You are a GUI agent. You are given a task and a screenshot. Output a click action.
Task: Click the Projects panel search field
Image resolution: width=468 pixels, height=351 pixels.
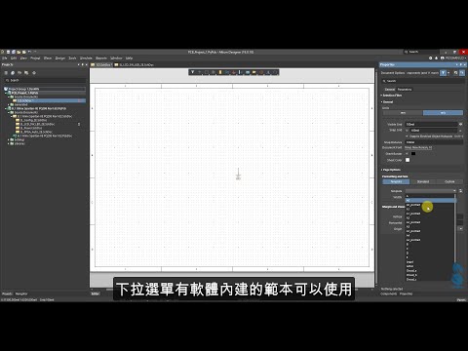pyautogui.click(x=45, y=80)
